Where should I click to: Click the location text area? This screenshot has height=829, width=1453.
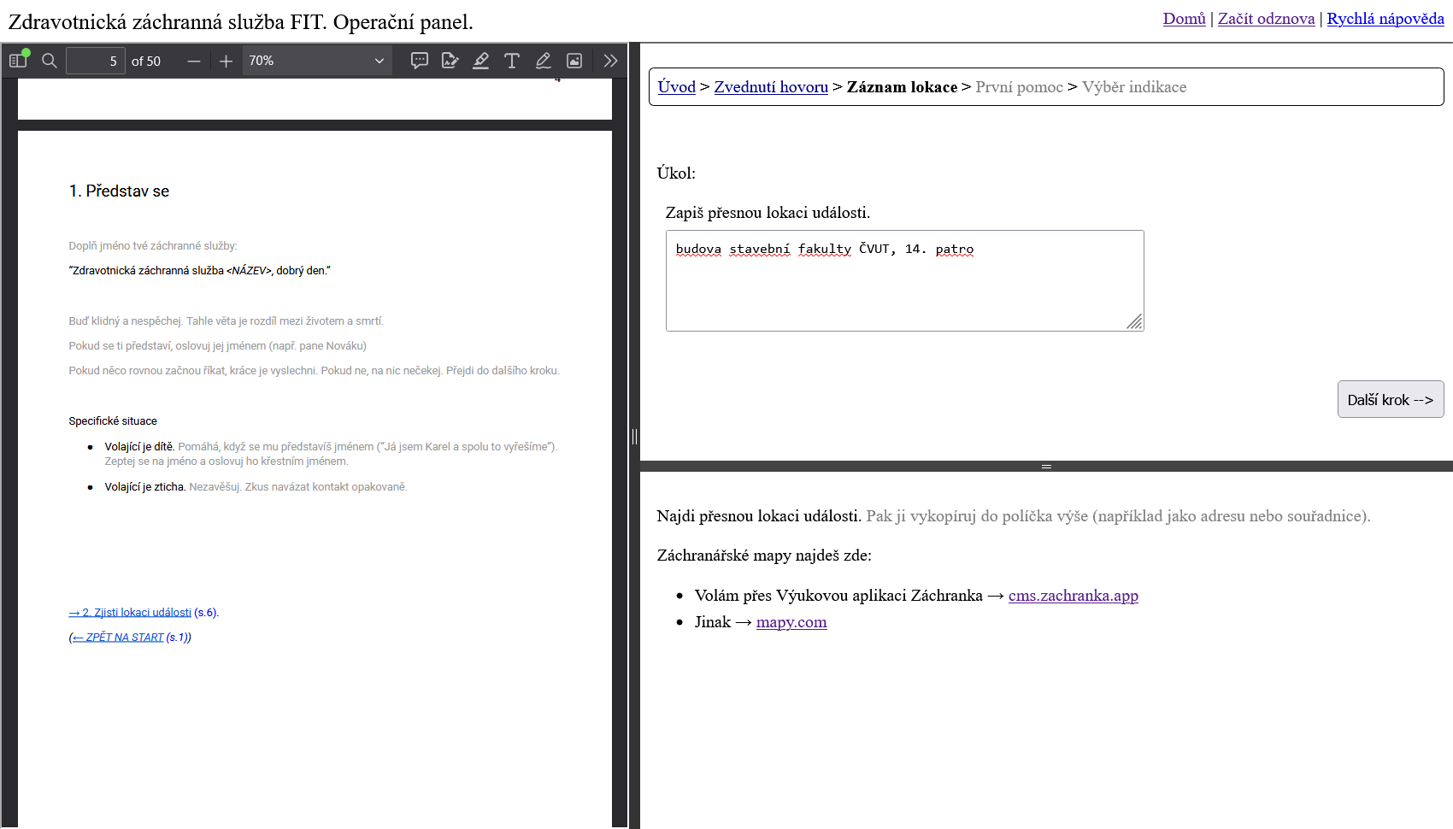click(x=904, y=280)
